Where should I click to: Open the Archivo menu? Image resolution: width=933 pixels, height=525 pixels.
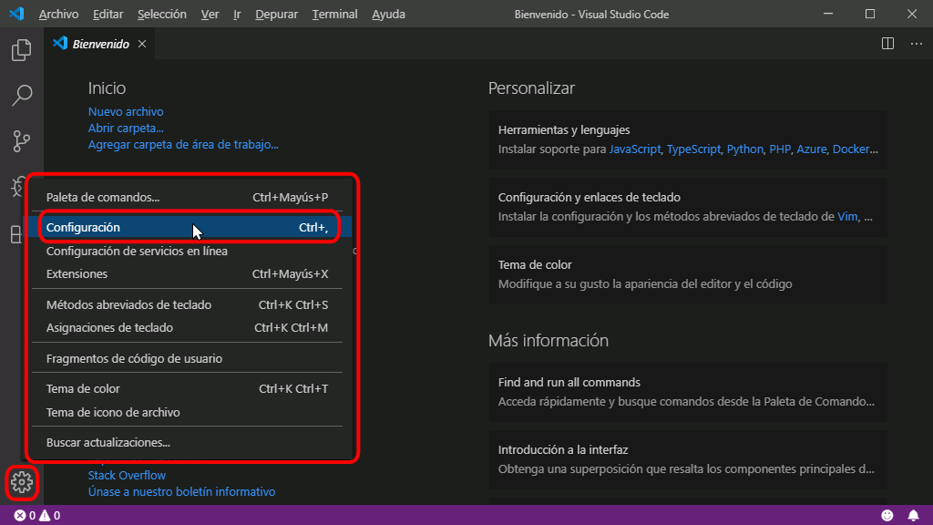click(x=58, y=14)
